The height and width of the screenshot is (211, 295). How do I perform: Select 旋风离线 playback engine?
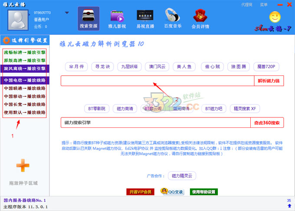pos(25,68)
